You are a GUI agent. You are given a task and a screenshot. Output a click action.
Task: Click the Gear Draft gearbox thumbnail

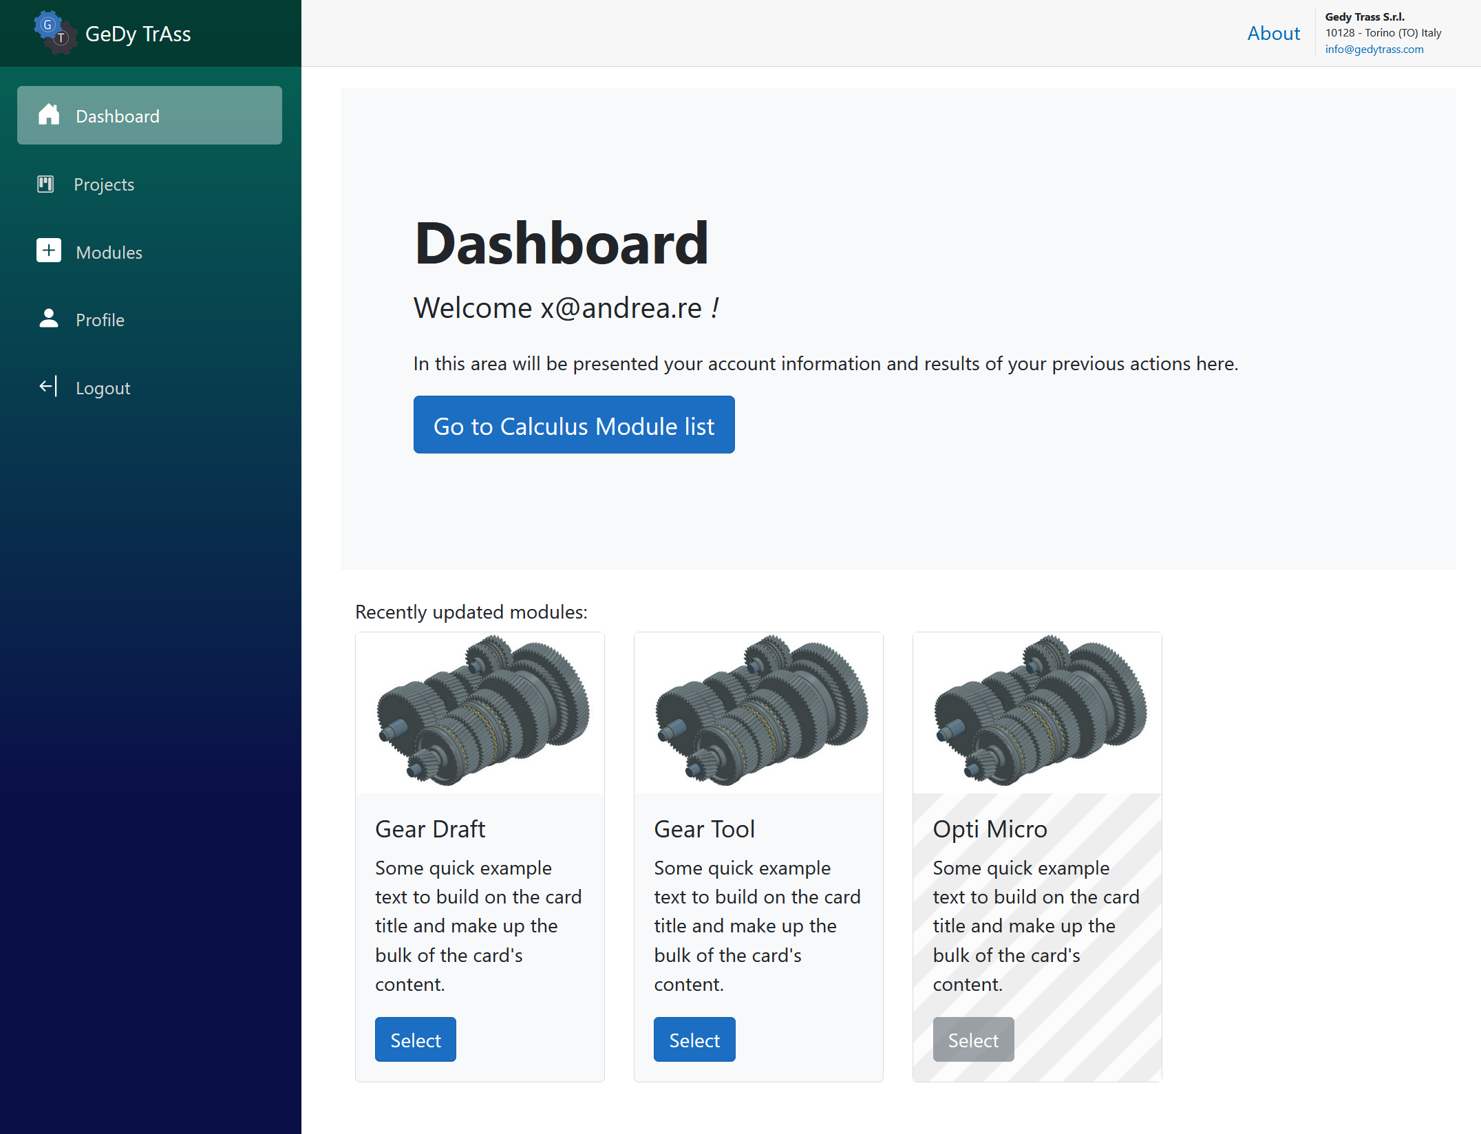click(x=480, y=711)
